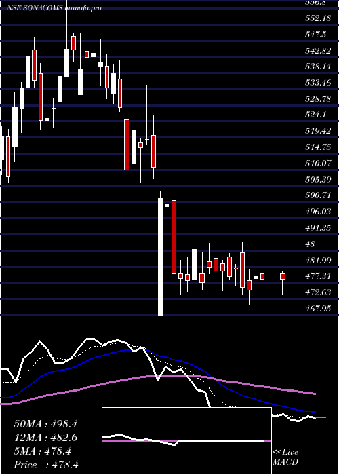Select the 547.5 price level label

click(x=315, y=35)
